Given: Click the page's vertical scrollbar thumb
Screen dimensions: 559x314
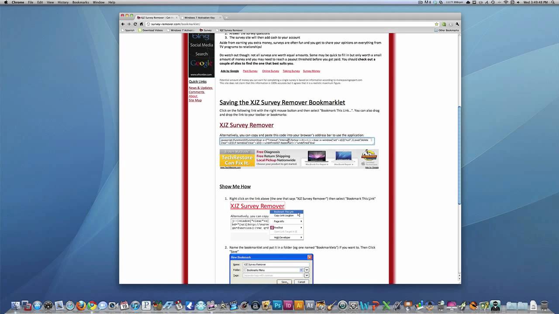Looking at the screenshot, I should [x=459, y=155].
